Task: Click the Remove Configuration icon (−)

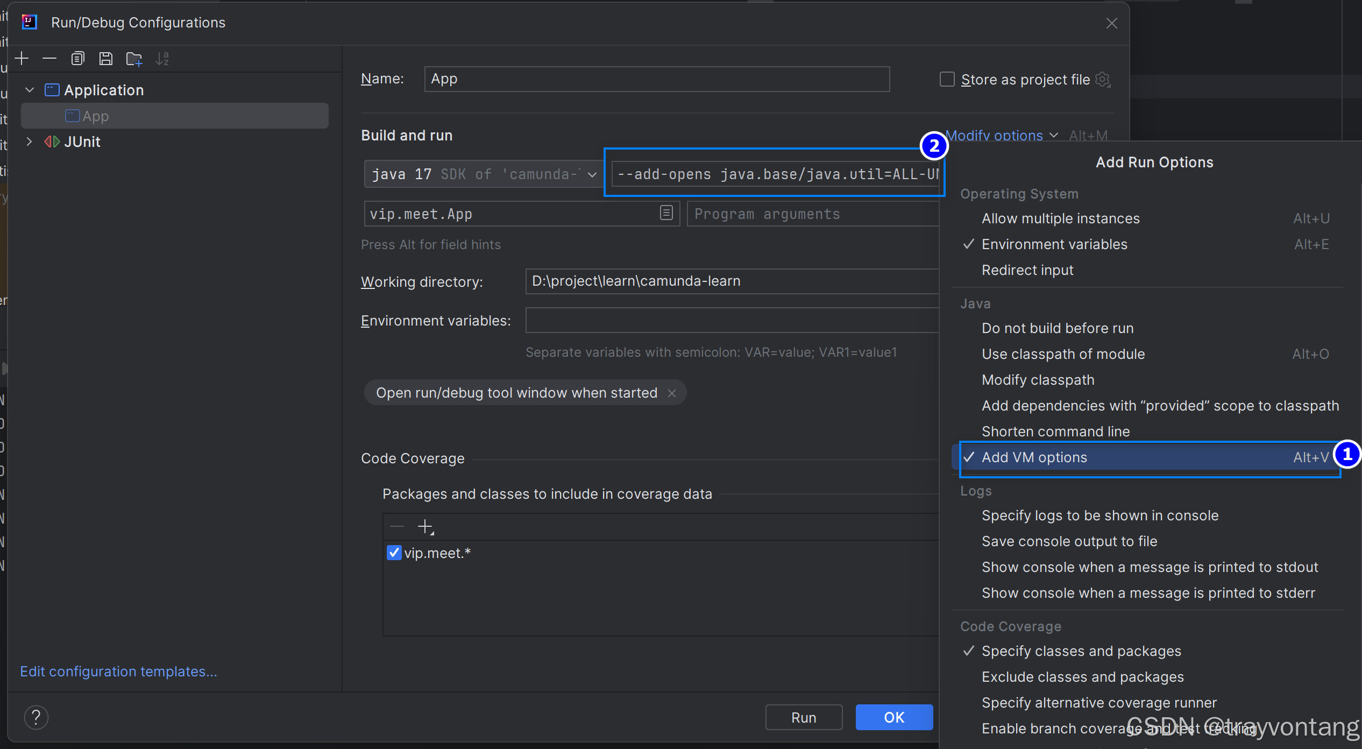Action: 50,58
